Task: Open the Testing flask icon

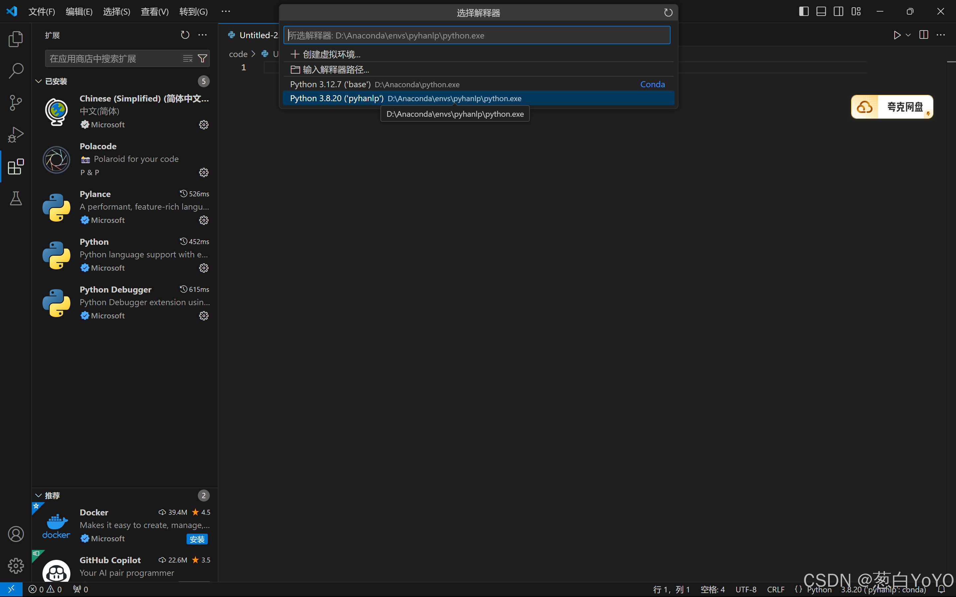Action: click(16, 198)
